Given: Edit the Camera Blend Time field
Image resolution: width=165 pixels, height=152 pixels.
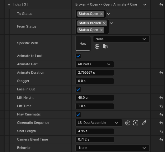Looking at the screenshot, I should tap(95, 140).
